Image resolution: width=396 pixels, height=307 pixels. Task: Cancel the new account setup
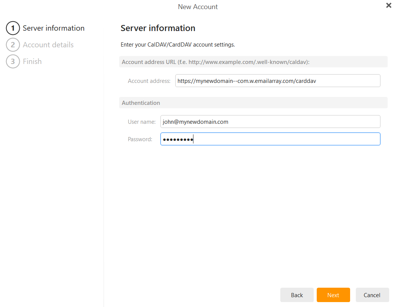tap(372, 295)
